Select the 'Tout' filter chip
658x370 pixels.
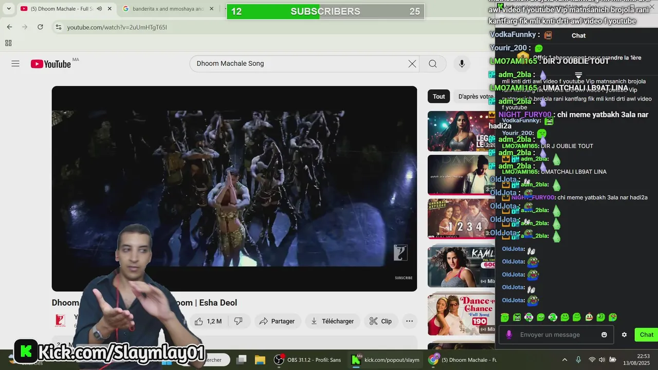click(439, 97)
